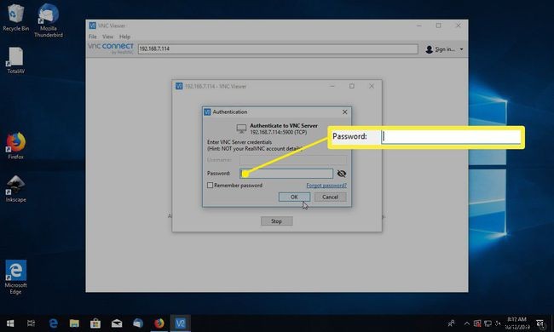Open the Inkscape desktop shortcut

coord(15,189)
